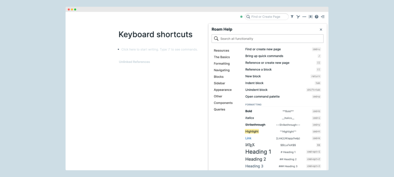Click the cmd+p shortcut badge
Viewport: 394px width, 177px height.
coord(316,96)
